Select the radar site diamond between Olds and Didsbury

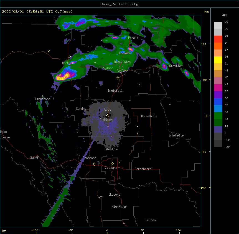pos(108,116)
